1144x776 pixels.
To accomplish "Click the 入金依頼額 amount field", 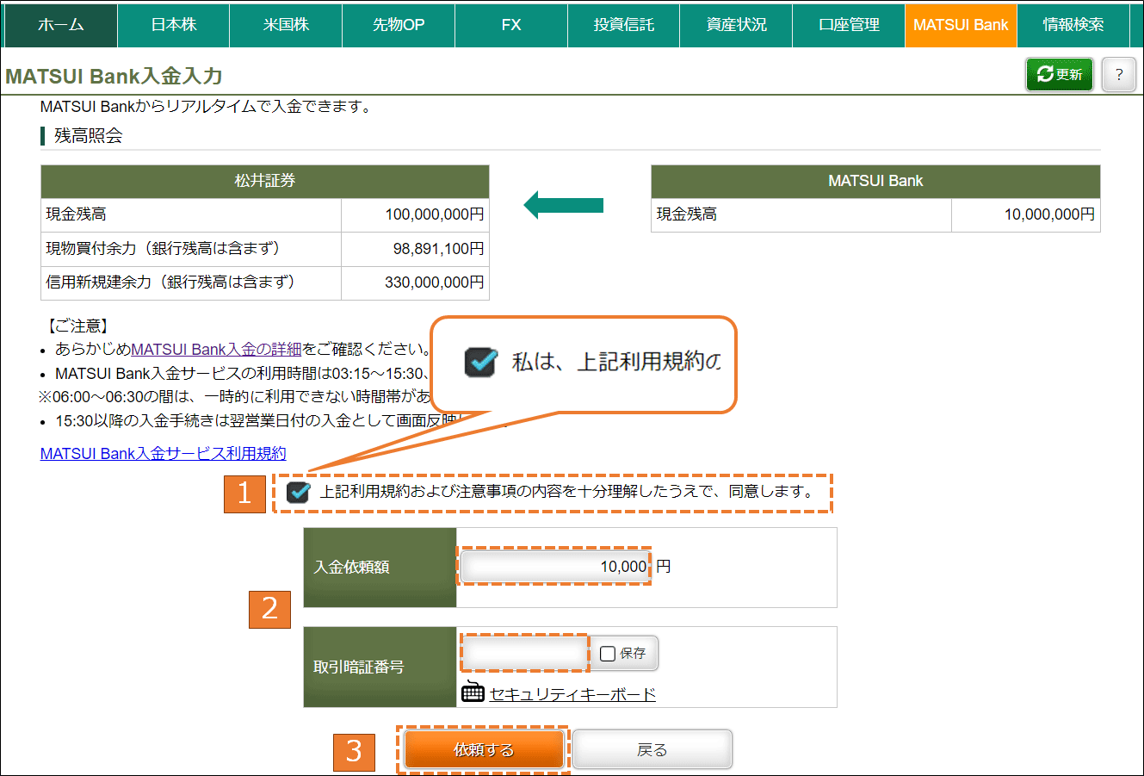I will tap(554, 567).
